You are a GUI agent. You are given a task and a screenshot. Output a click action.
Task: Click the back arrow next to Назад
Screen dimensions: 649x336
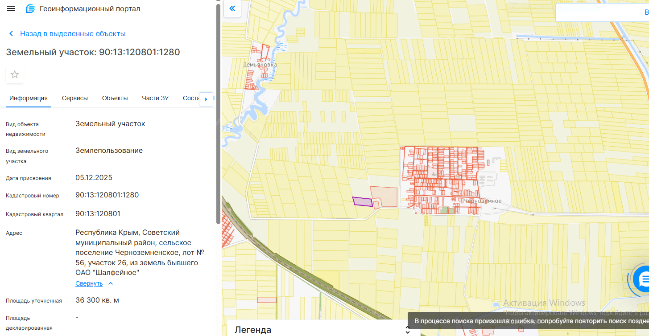pos(11,34)
